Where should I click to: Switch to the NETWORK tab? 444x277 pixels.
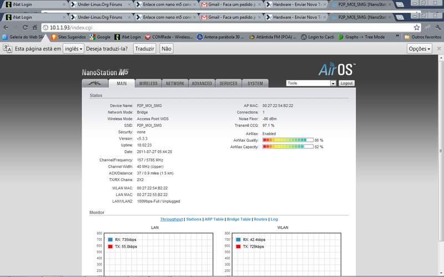[175, 84]
